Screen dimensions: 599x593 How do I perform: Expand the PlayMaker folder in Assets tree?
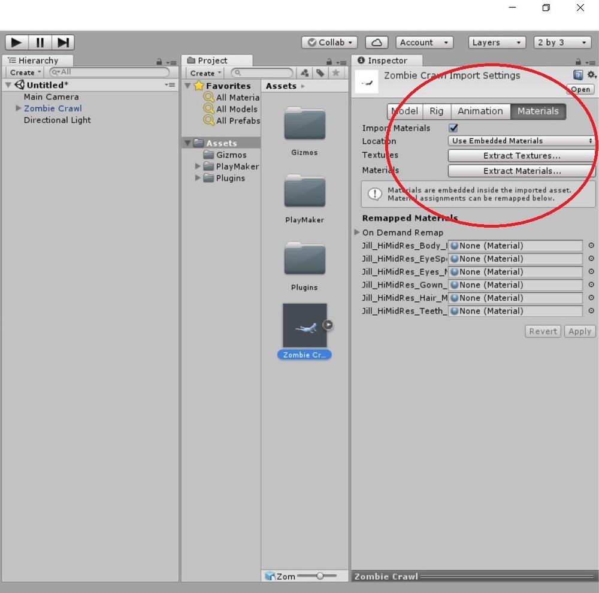pyautogui.click(x=198, y=166)
